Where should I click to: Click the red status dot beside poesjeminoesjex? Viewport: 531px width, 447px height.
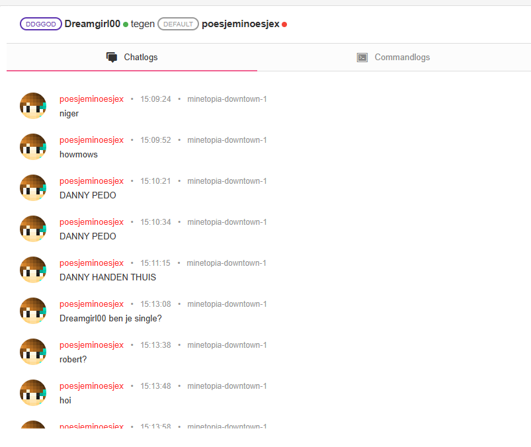(284, 24)
